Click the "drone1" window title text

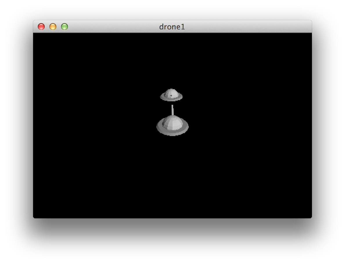[172, 27]
